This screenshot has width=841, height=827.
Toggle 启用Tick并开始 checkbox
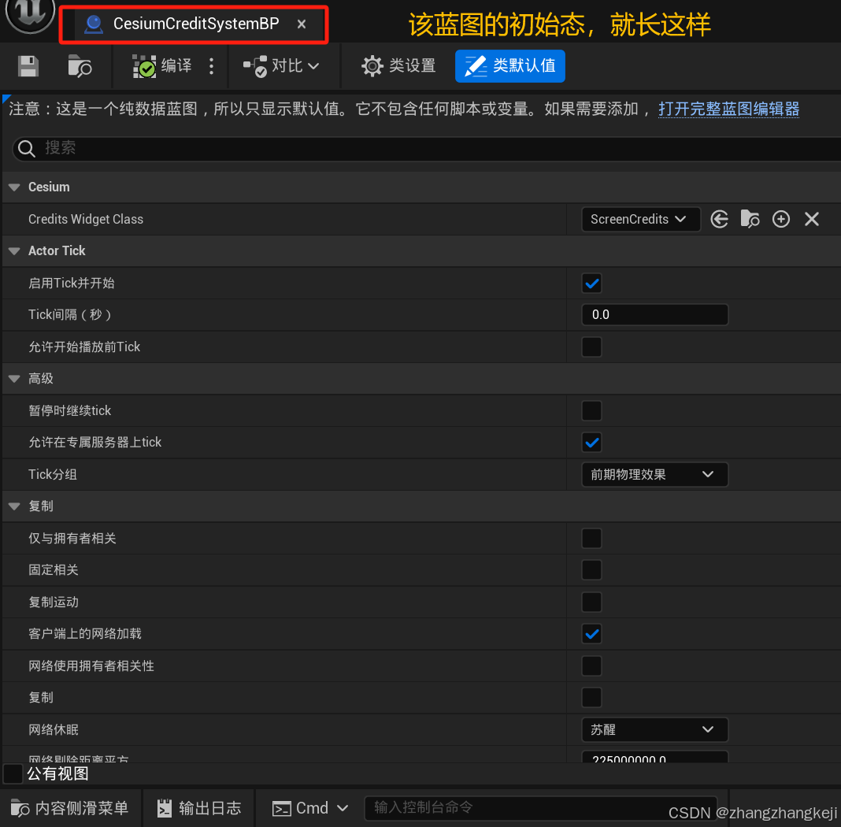591,284
